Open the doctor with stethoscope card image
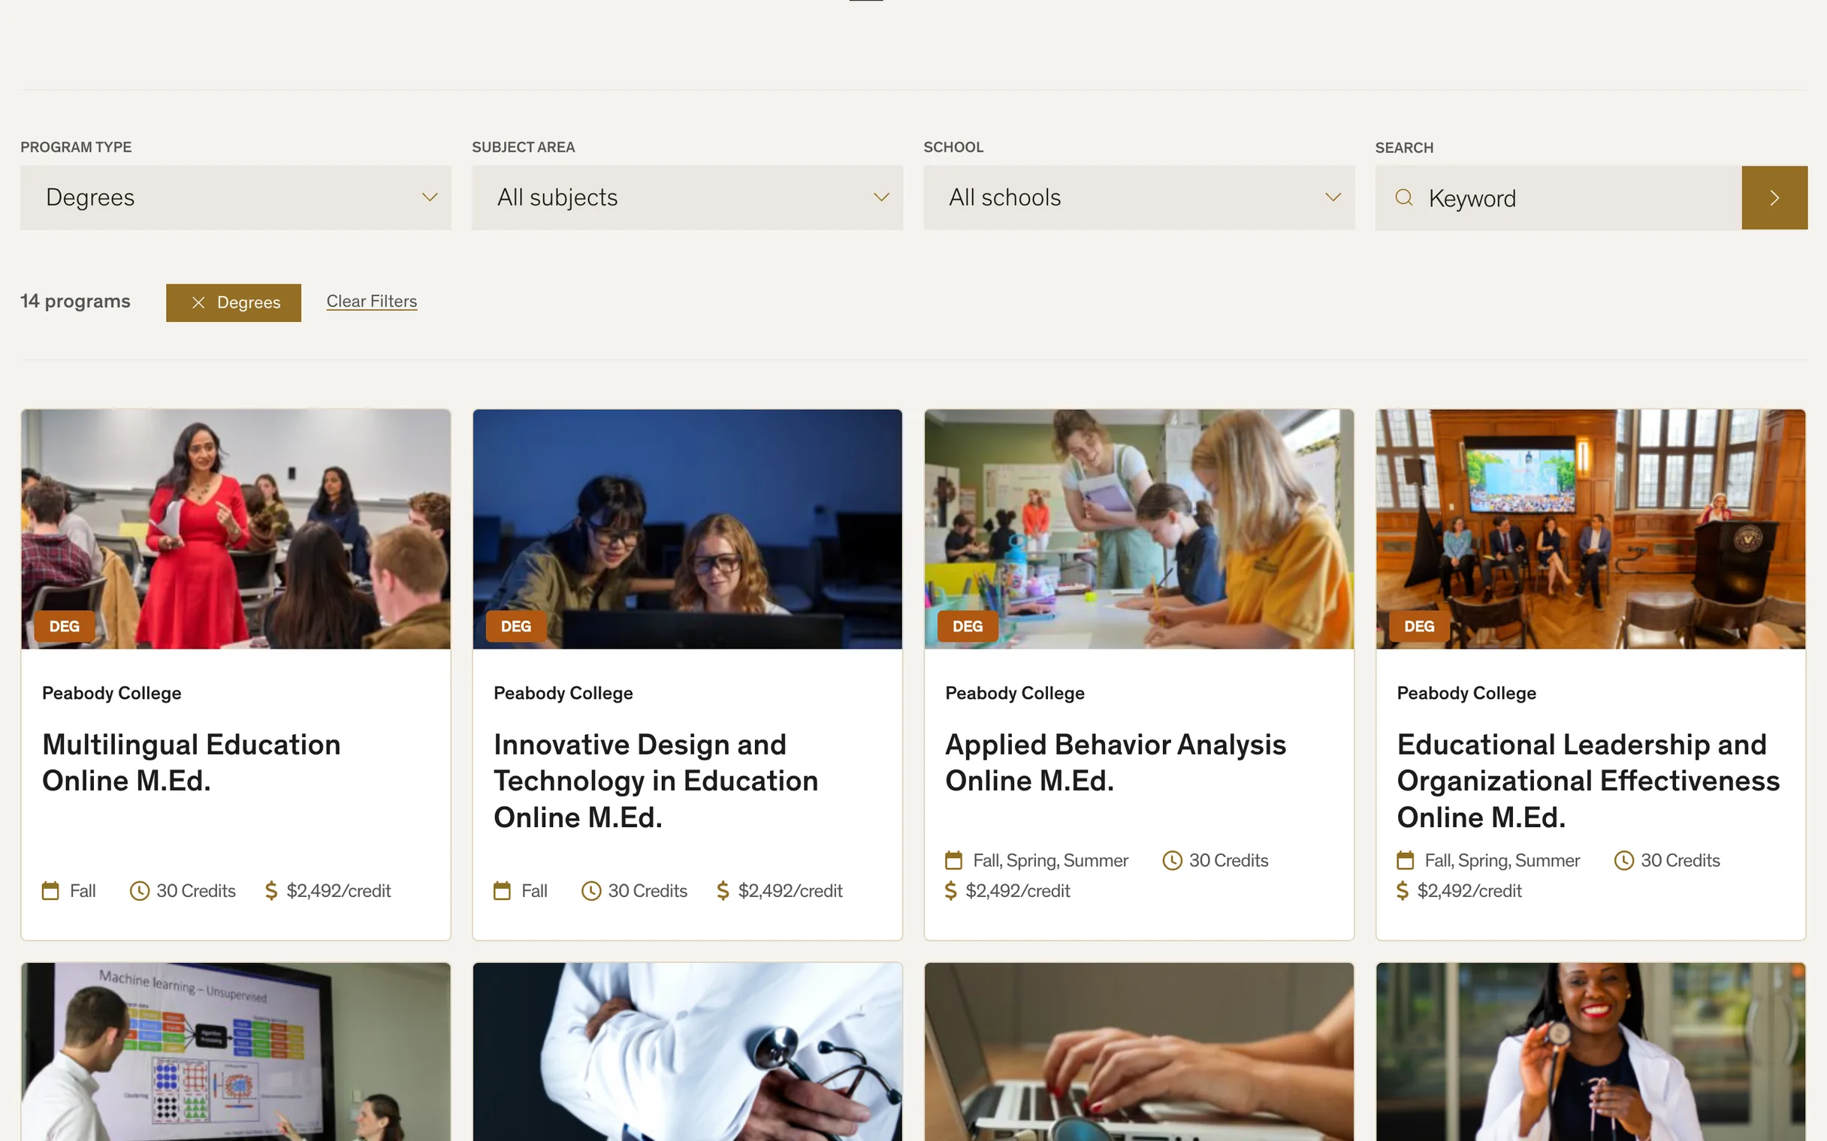 click(687, 1052)
